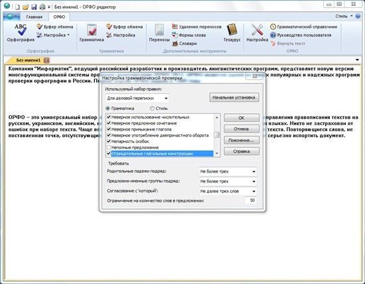Click the Отмена button
Viewport: 365px width, 284px height.
point(242,129)
